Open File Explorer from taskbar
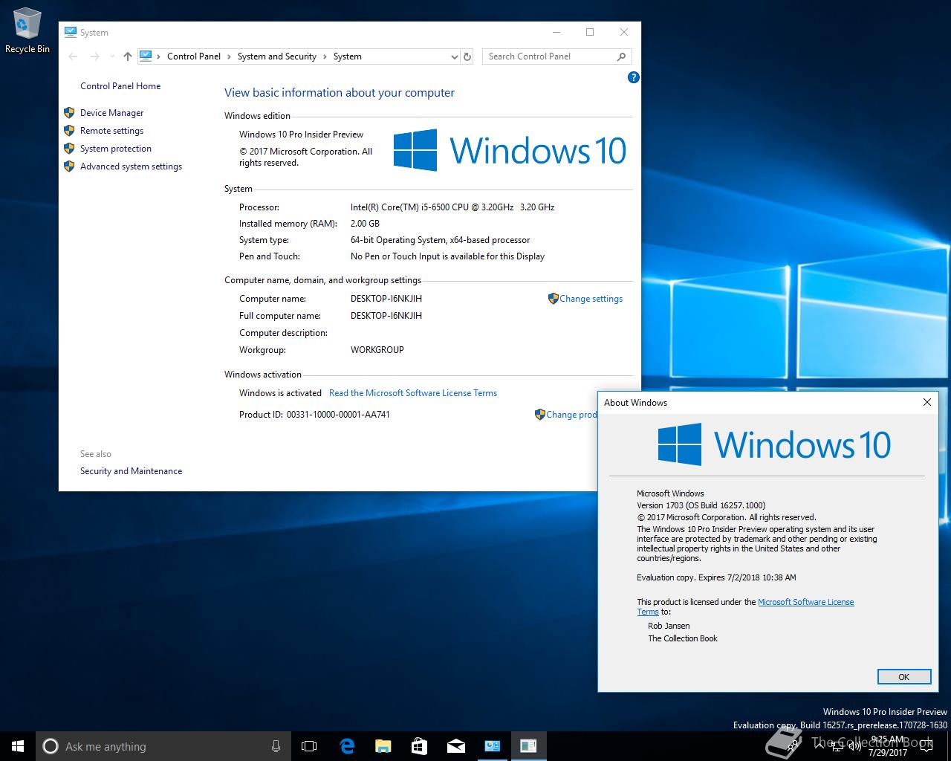This screenshot has height=761, width=951. (383, 746)
